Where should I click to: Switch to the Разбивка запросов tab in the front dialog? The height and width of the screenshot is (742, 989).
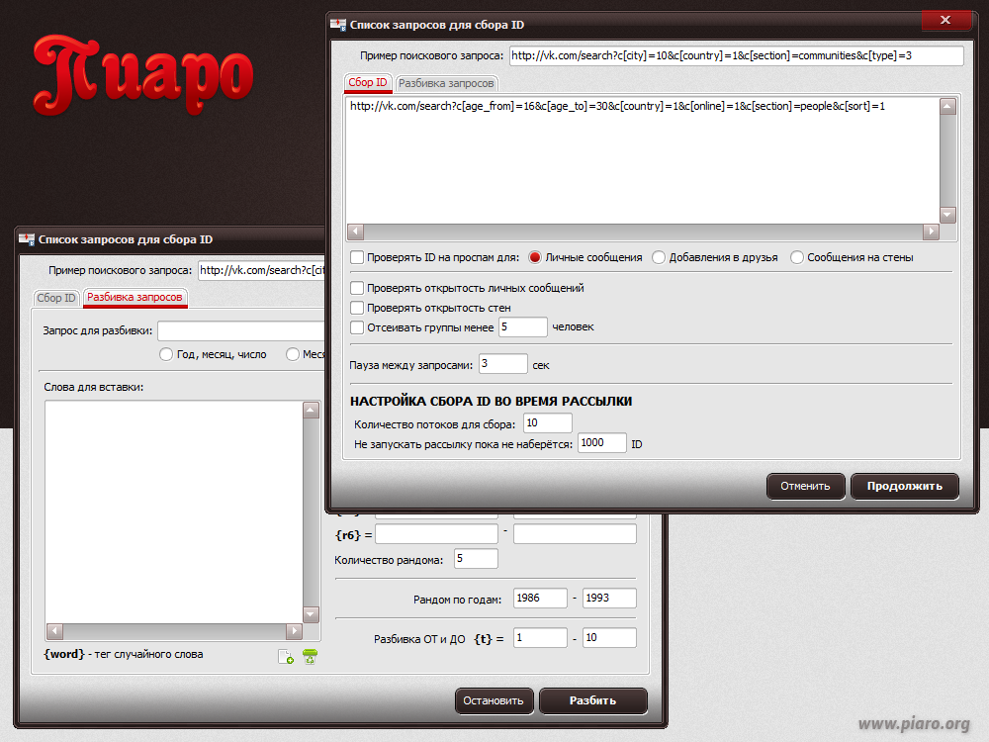pyautogui.click(x=446, y=83)
